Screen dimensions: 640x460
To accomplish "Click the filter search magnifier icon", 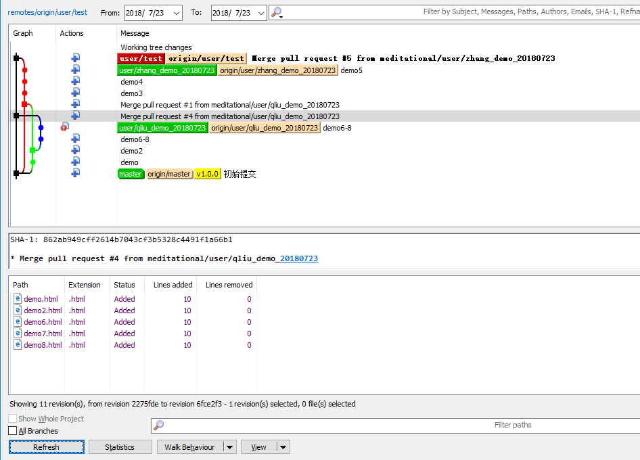I will 276,12.
